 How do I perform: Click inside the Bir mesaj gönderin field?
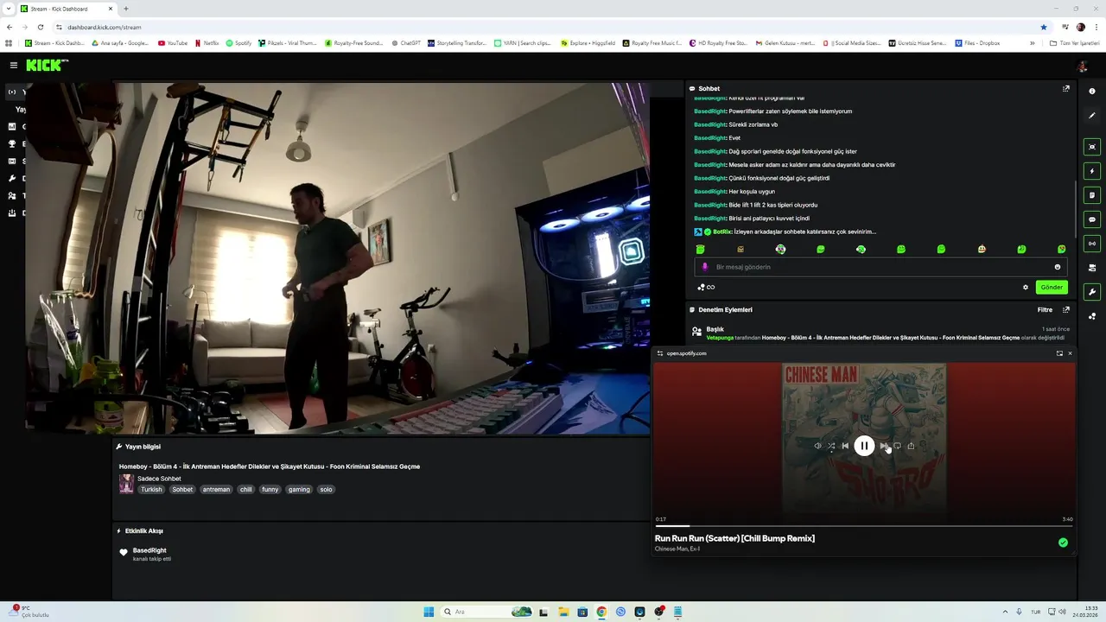(880, 267)
